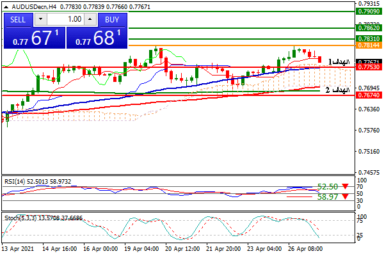Click the 0.79315 price scale value
The width and height of the screenshot is (384, 256).
369,4
